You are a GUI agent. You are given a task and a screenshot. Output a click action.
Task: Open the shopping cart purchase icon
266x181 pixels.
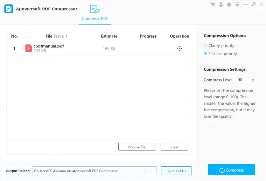(212, 5)
